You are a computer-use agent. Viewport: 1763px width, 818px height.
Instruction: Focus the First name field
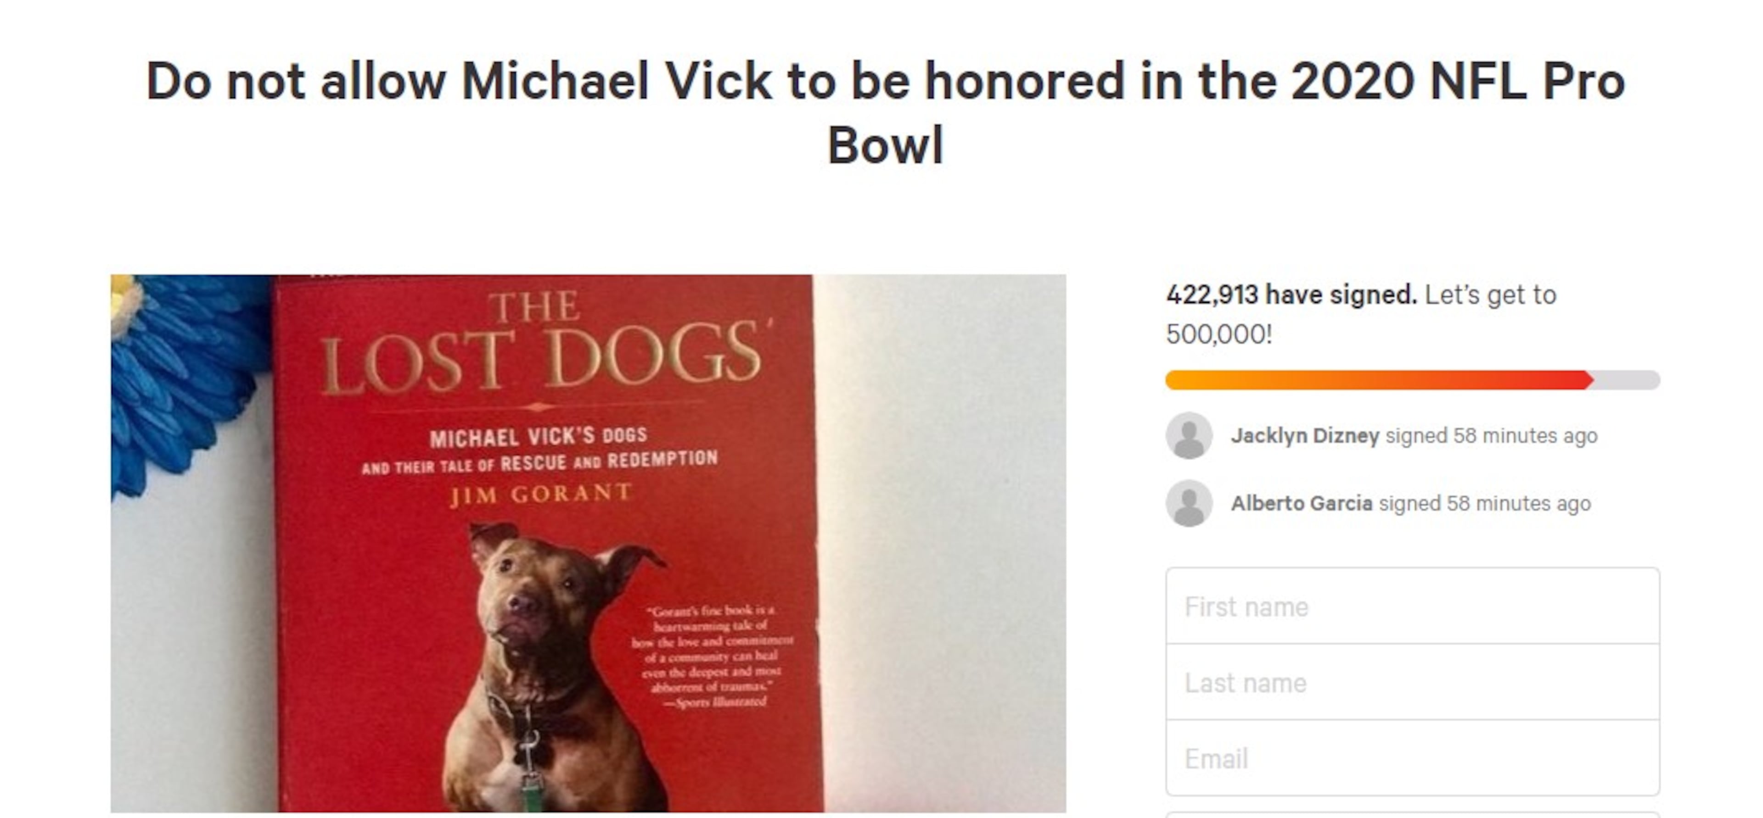click(1412, 607)
